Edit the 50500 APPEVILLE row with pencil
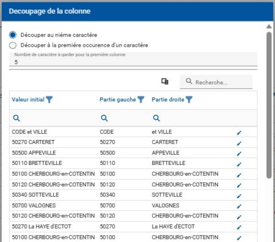This screenshot has height=242, width=275. 239,153
